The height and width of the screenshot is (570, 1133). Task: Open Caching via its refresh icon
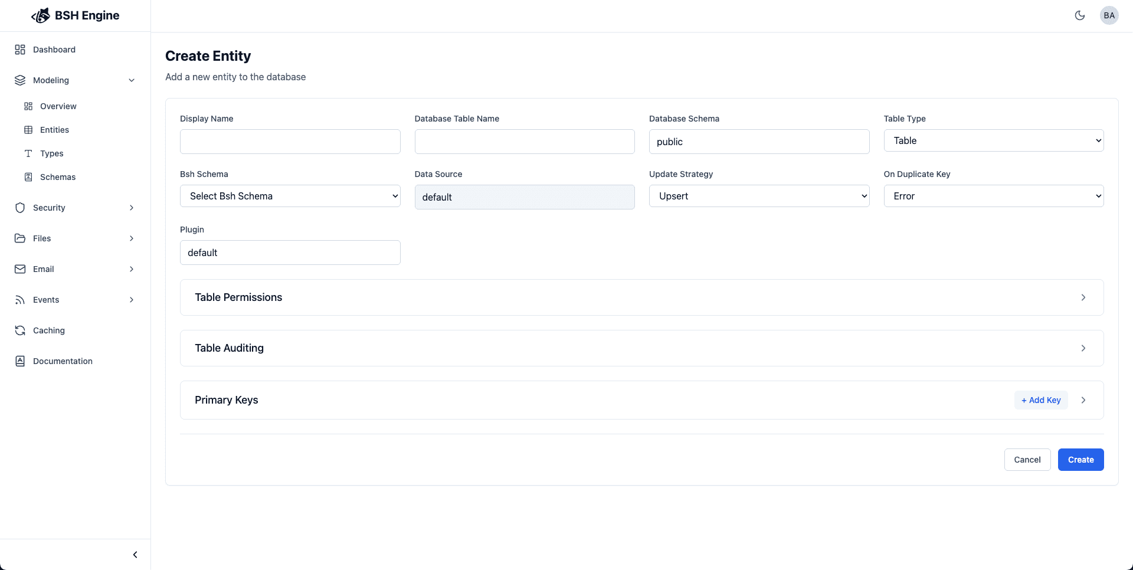tap(20, 330)
